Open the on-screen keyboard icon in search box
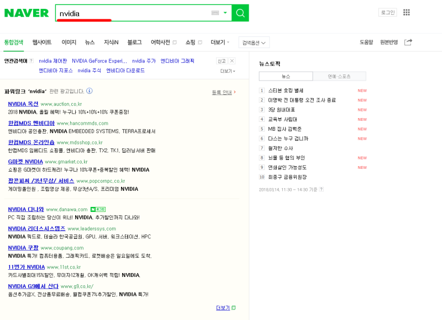442x320 pixels. [215, 13]
